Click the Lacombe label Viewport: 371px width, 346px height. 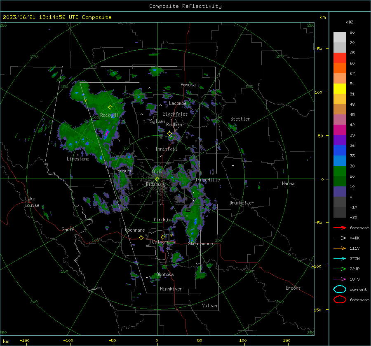[x=178, y=103]
